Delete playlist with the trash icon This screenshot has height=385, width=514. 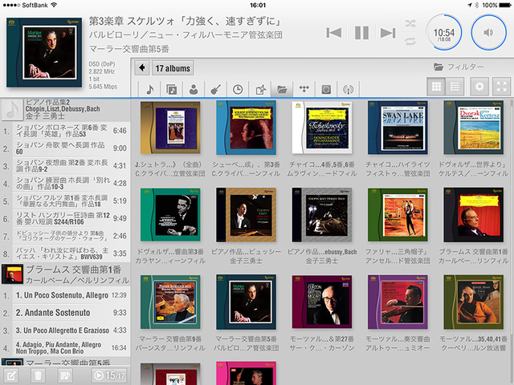click(38, 375)
